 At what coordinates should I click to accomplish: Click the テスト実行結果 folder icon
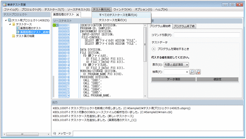(x=14, y=36)
